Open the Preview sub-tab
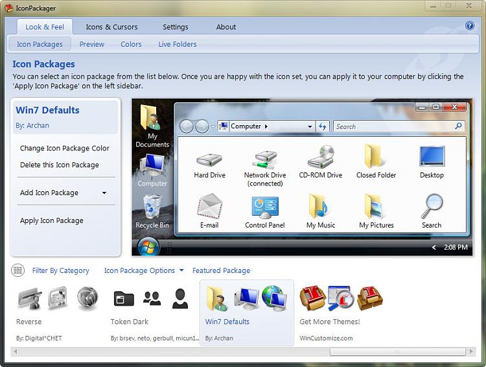Screen dimensions: 486x367 (92, 44)
